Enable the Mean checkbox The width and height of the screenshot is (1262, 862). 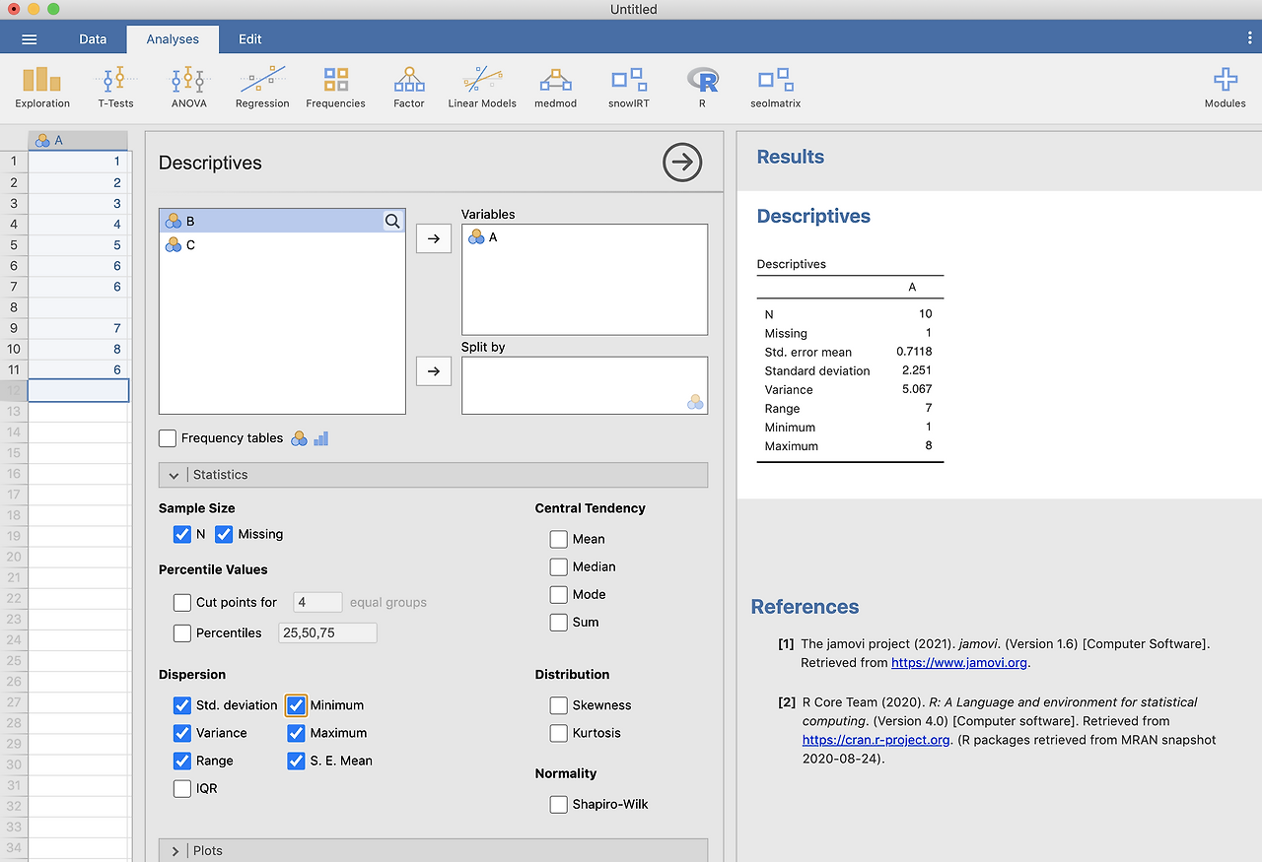(558, 539)
